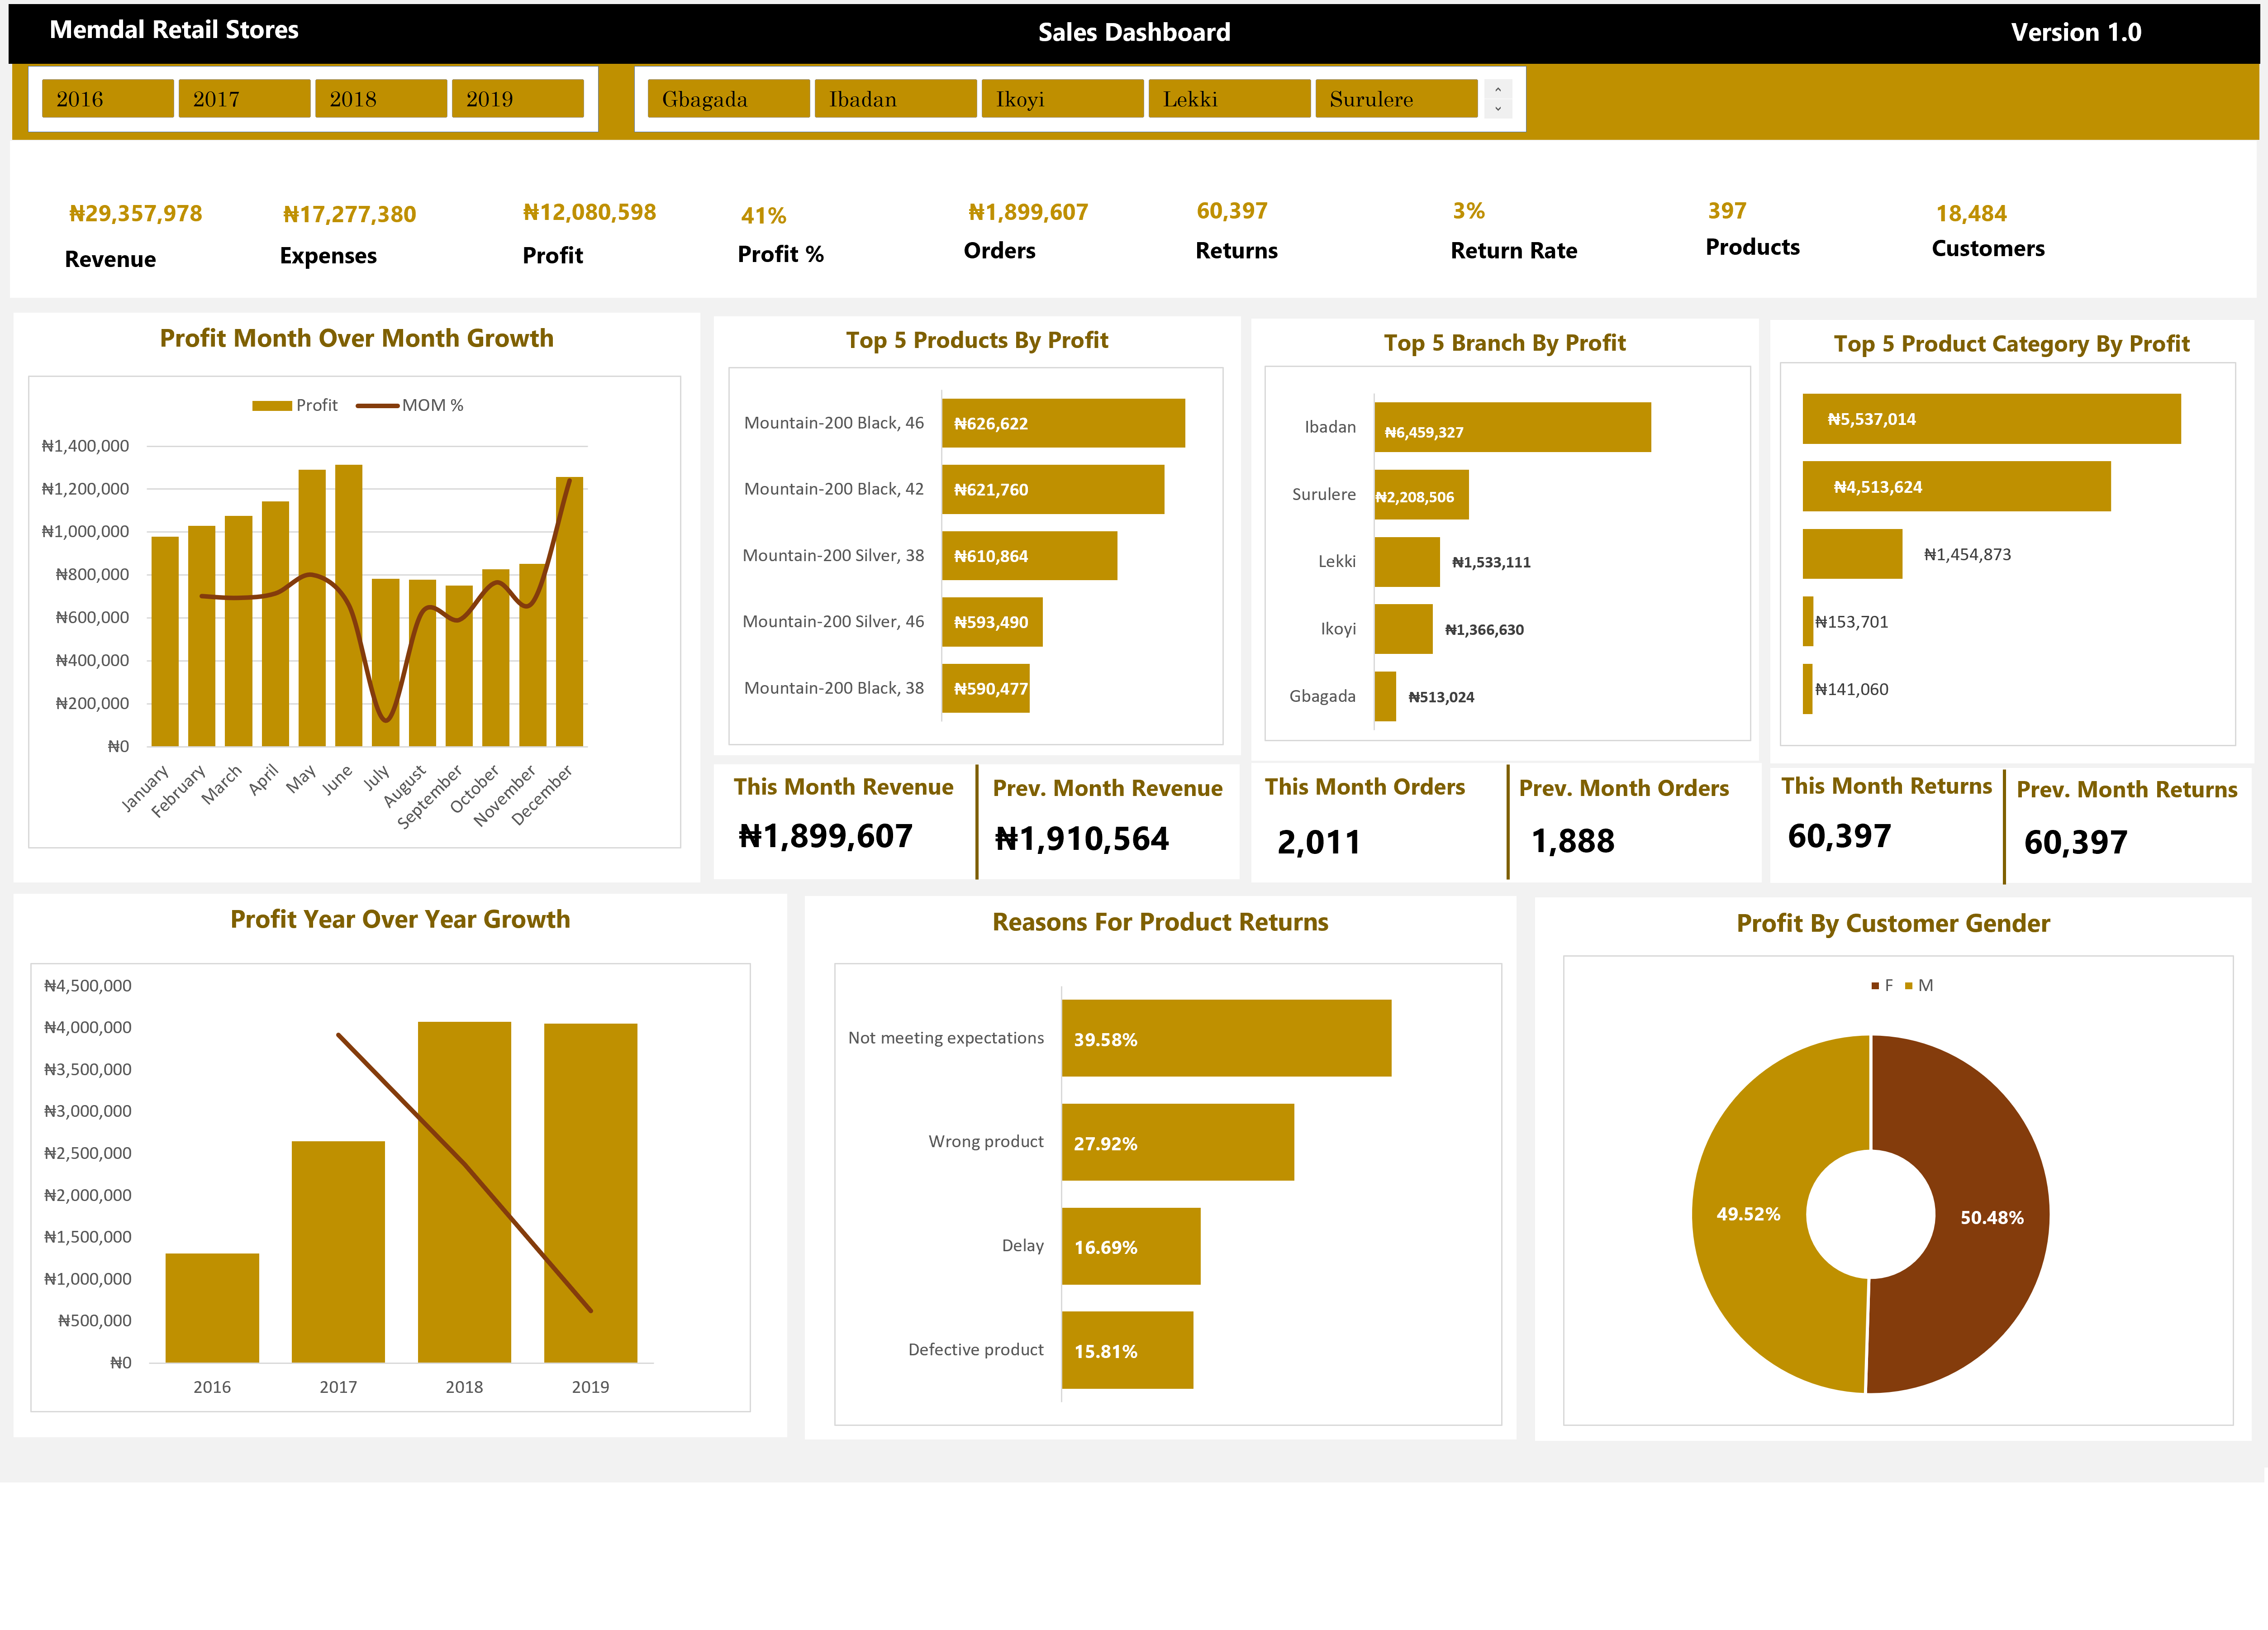The height and width of the screenshot is (1630, 2268).
Task: Click the Defective product 15.81% bar
Action: tap(1127, 1350)
